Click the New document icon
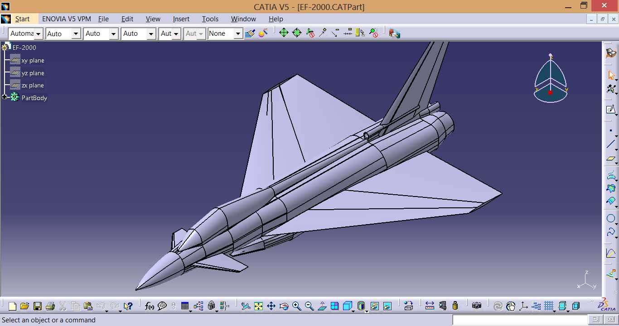 coord(12,306)
